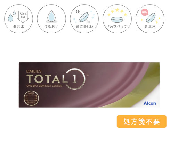
Task: Click the yellow stars above the lens
Action: tap(117, 11)
